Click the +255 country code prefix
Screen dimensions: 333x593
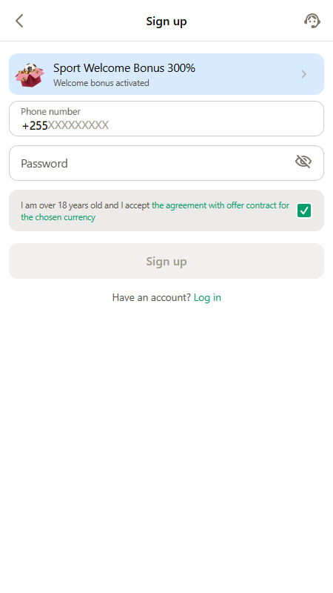coord(35,125)
